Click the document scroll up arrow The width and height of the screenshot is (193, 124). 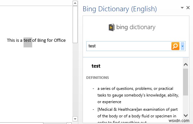point(75,3)
